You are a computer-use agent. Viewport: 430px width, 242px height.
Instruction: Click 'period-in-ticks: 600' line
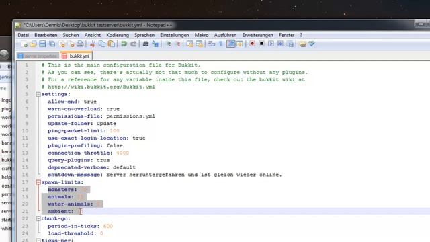(81, 226)
